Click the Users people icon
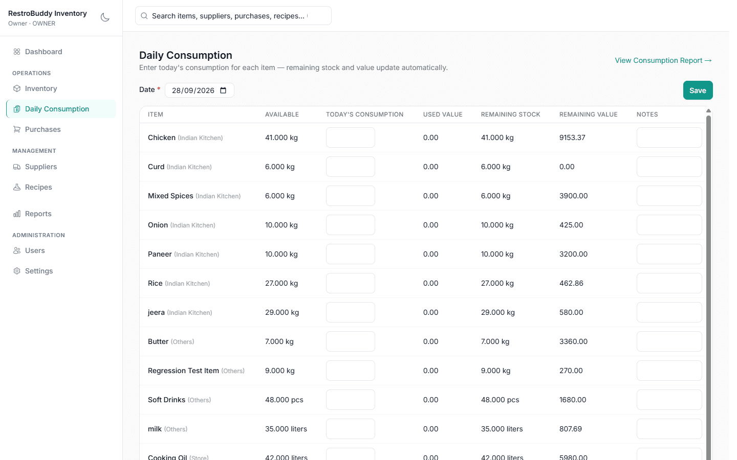Viewport: 737px width, 460px height. pyautogui.click(x=17, y=250)
